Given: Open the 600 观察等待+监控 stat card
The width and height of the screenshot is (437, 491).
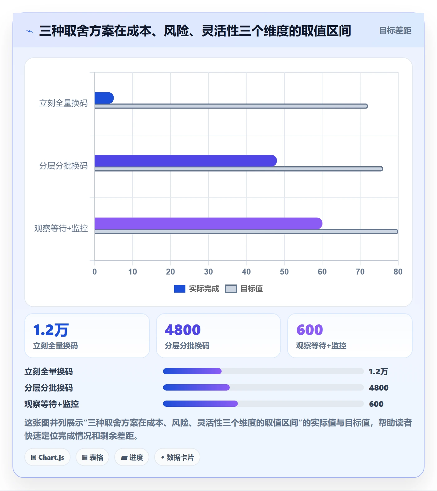Looking at the screenshot, I should pyautogui.click(x=350, y=336).
